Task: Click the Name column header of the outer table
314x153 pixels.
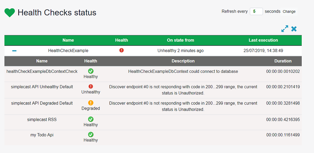Action: 68,40
